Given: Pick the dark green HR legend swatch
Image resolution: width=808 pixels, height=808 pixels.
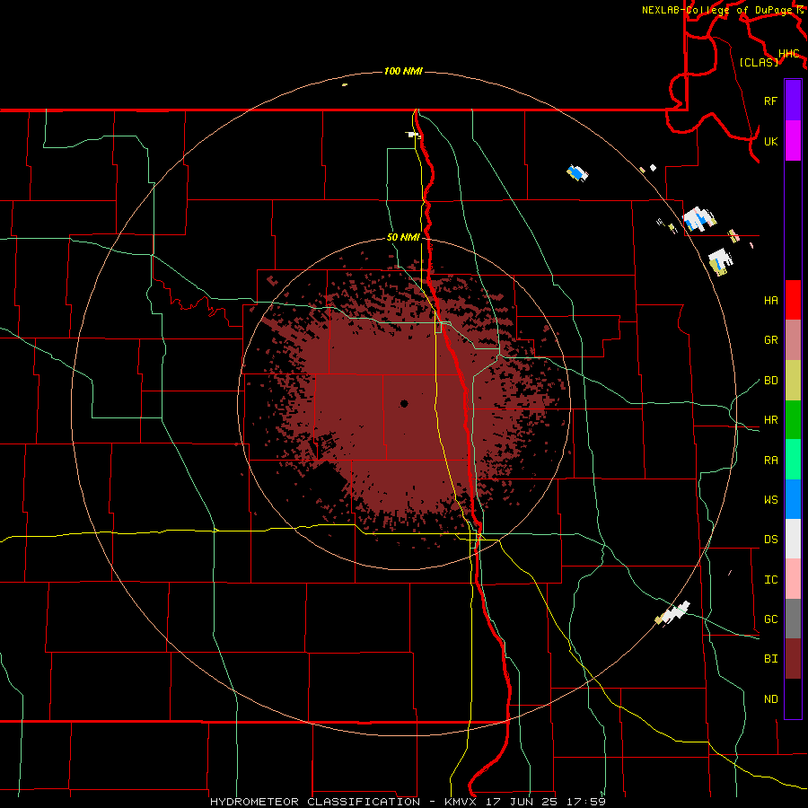Looking at the screenshot, I should pos(793,420).
